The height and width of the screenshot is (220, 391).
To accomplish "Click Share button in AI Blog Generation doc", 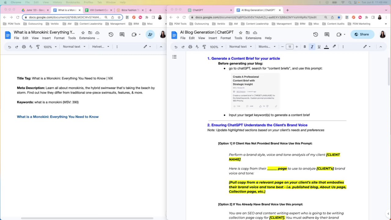I will coord(362,35).
